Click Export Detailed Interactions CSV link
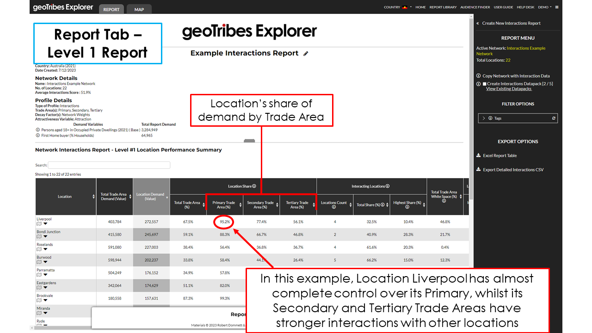592x333 pixels. click(x=513, y=170)
